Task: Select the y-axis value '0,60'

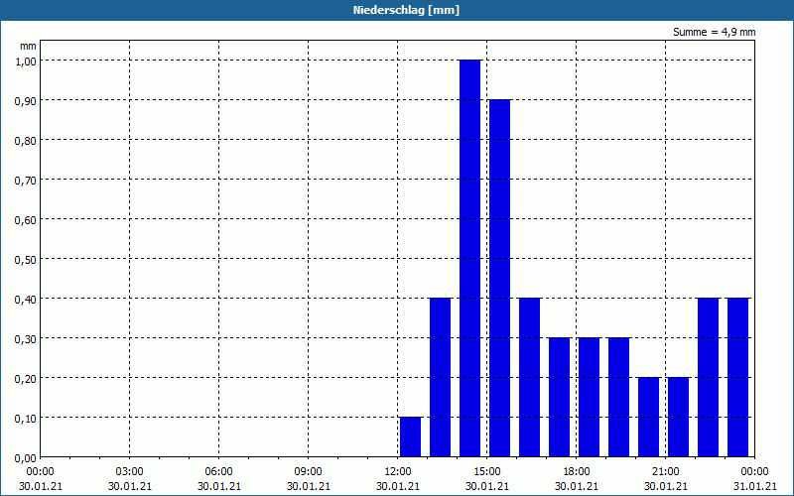Action: coord(26,219)
